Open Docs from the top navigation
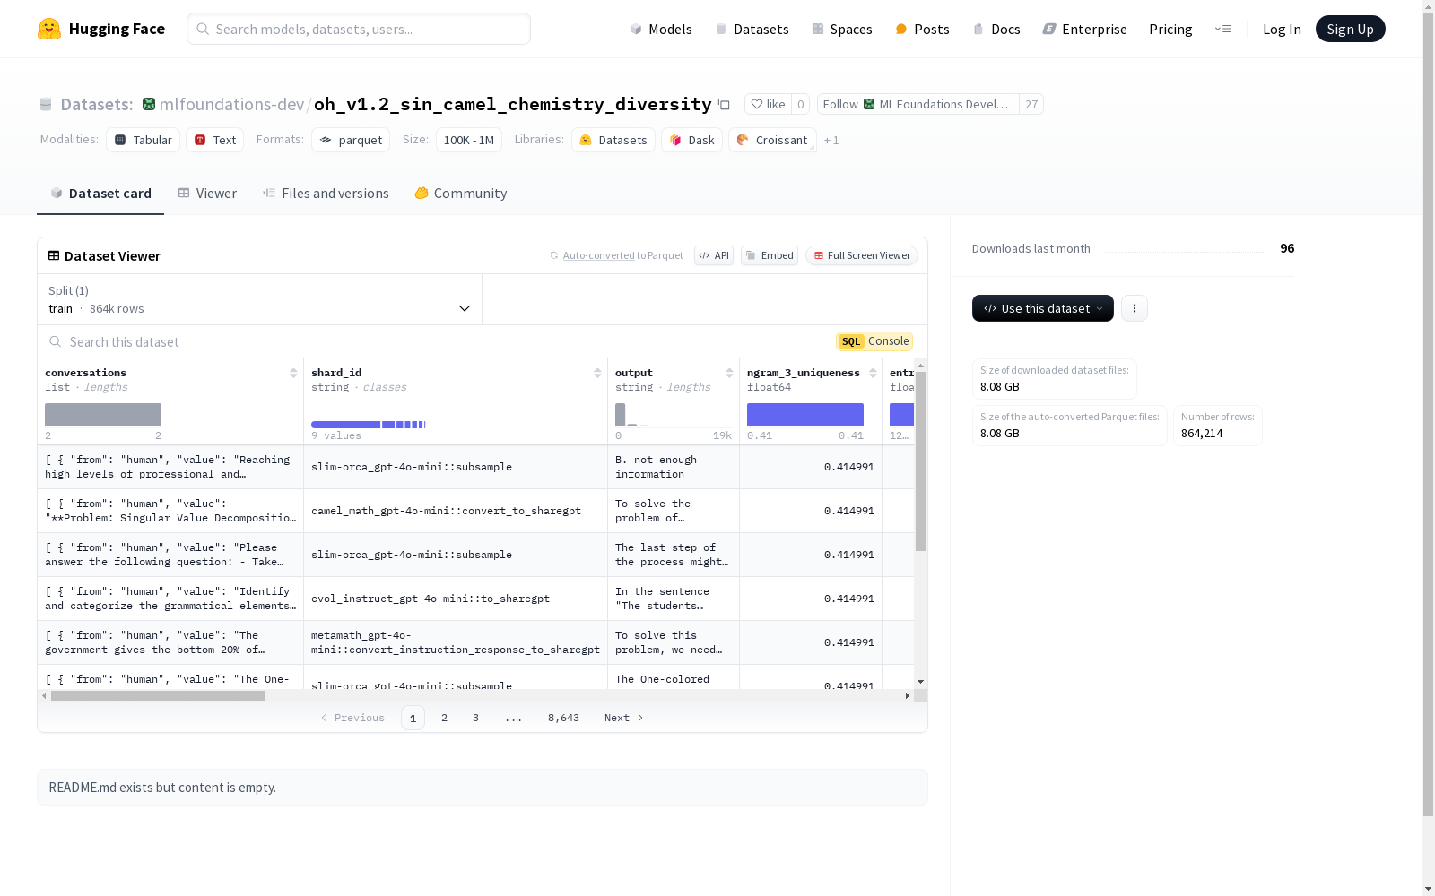The image size is (1435, 896). coord(996,29)
